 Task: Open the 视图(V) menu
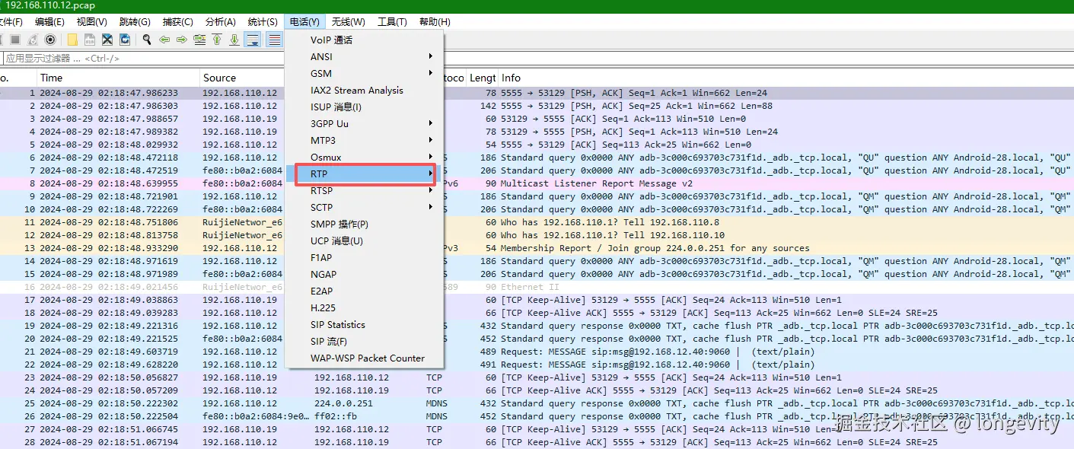point(92,22)
